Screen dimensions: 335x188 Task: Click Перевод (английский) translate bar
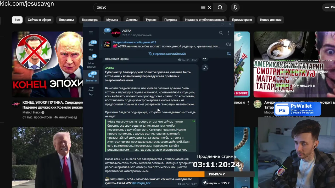[x=167, y=54]
